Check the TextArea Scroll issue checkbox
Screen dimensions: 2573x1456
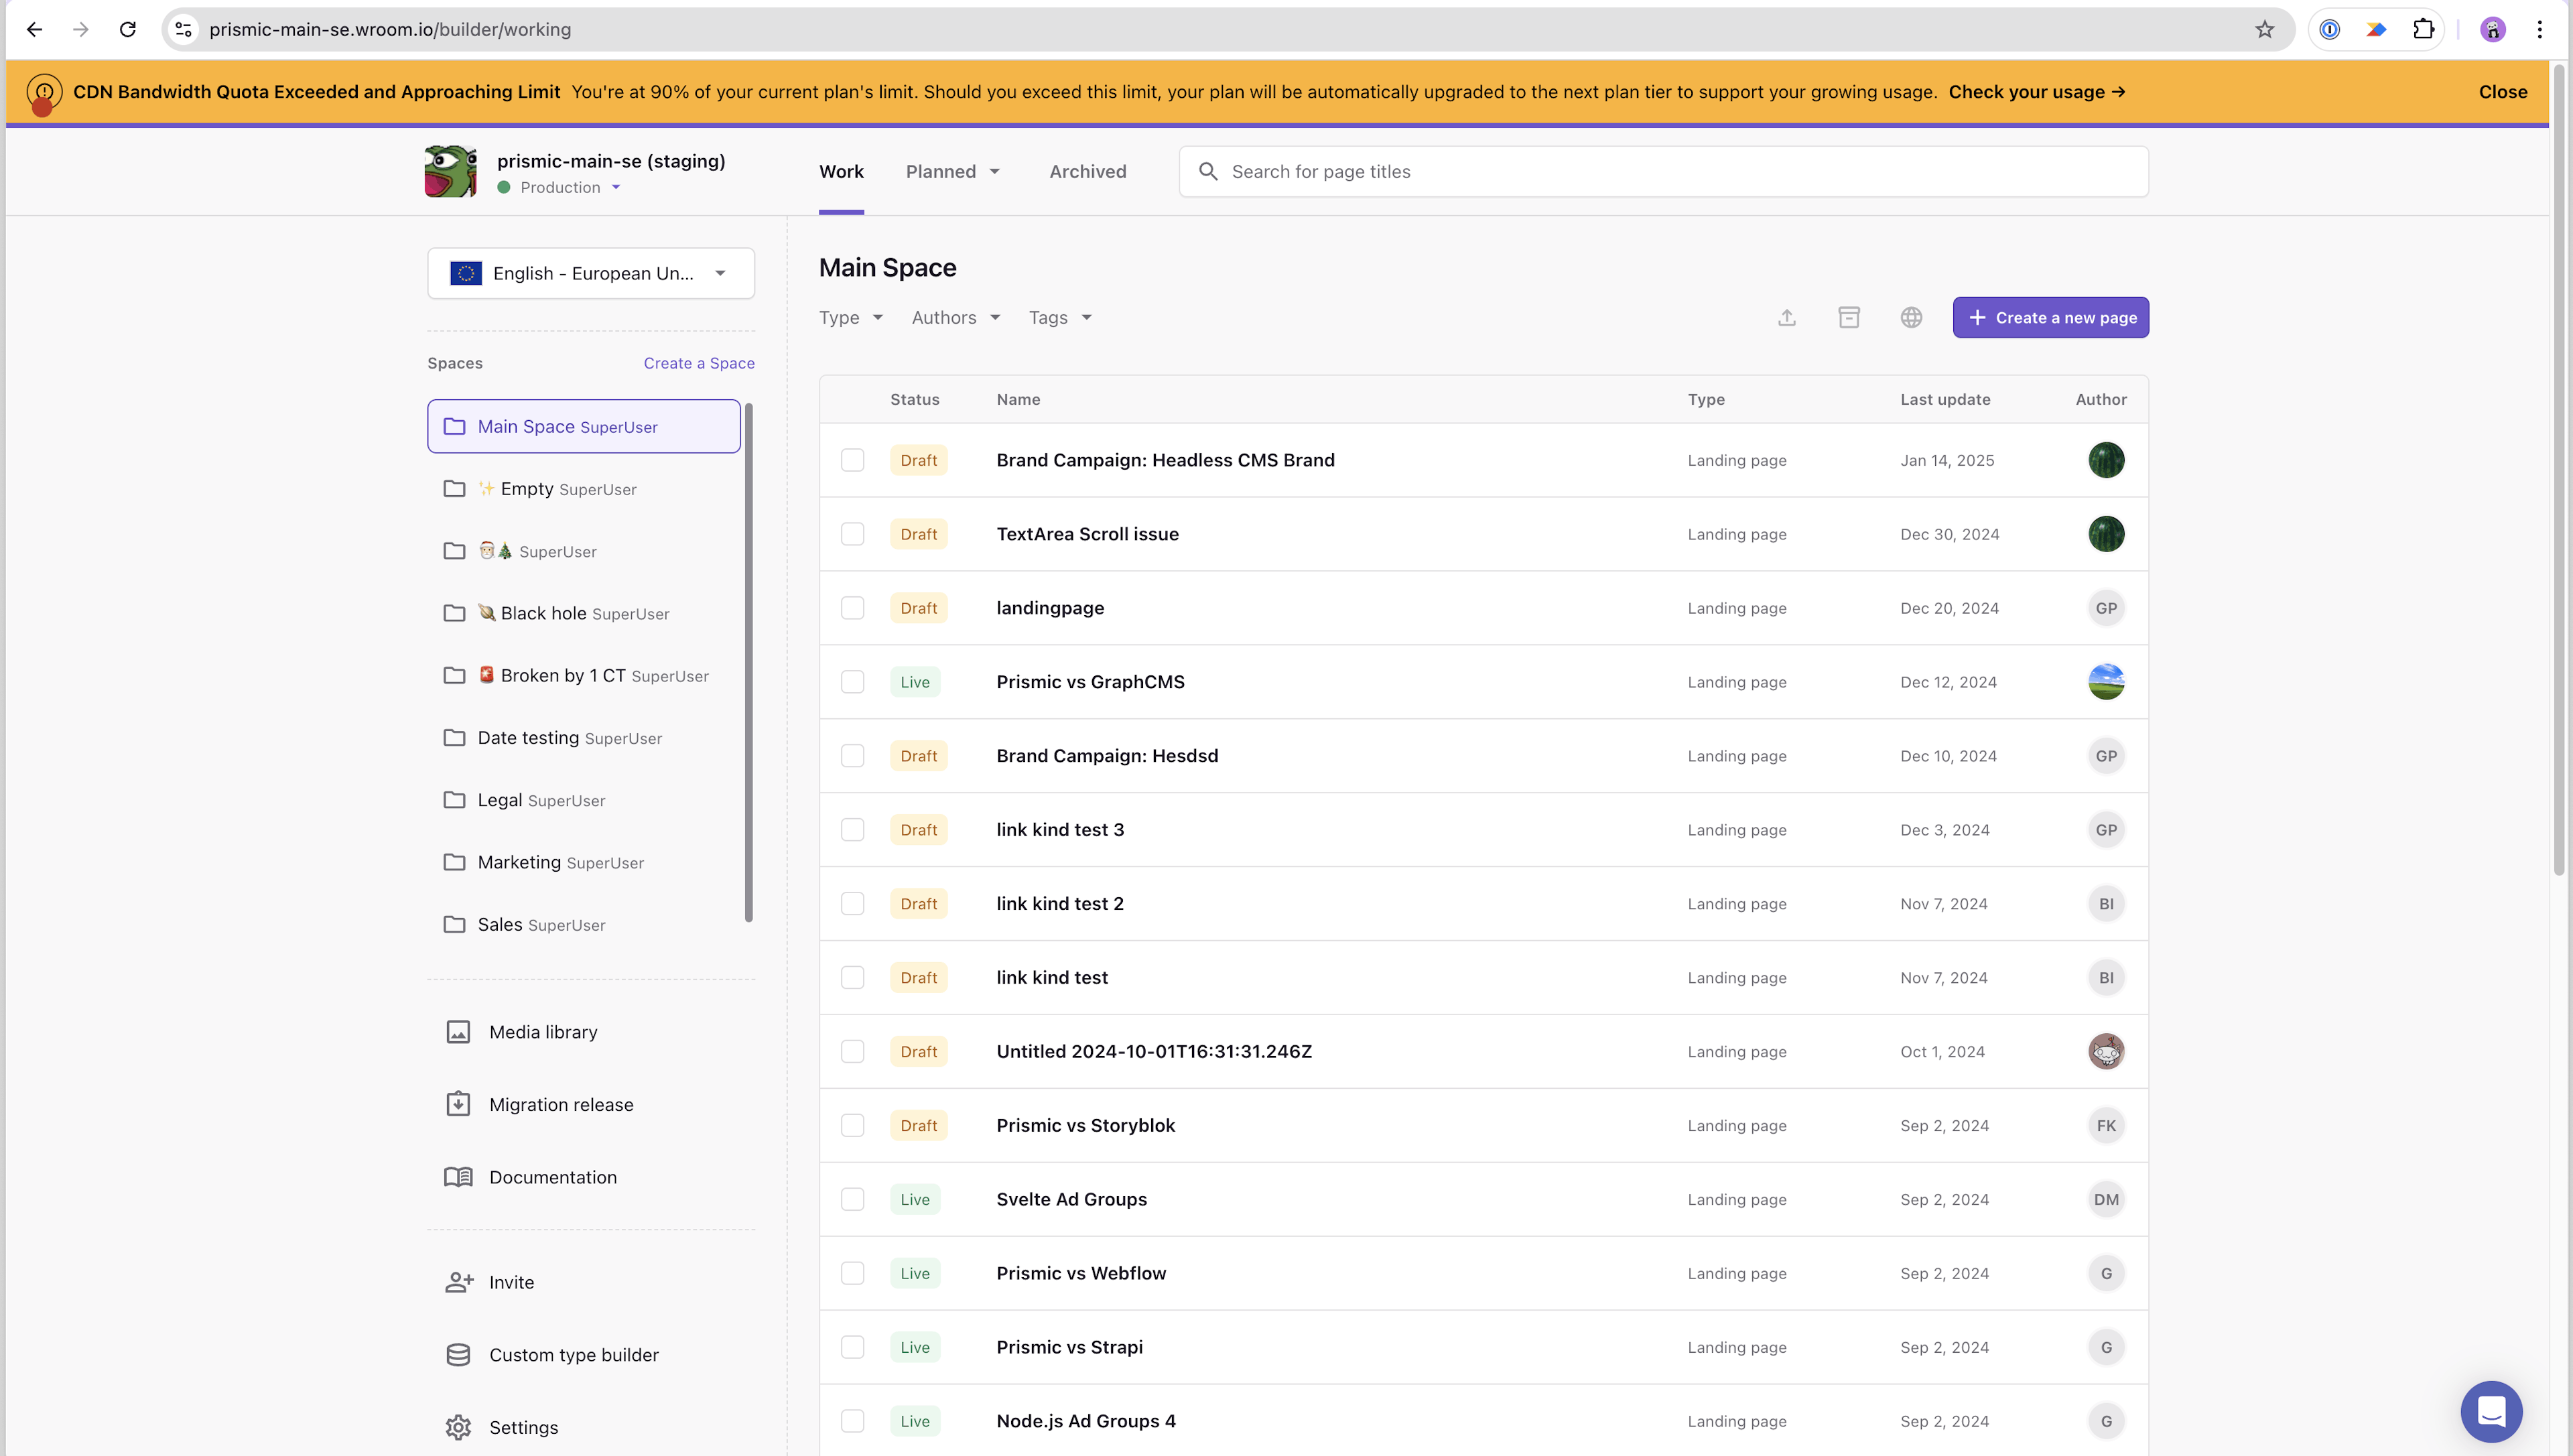click(852, 534)
